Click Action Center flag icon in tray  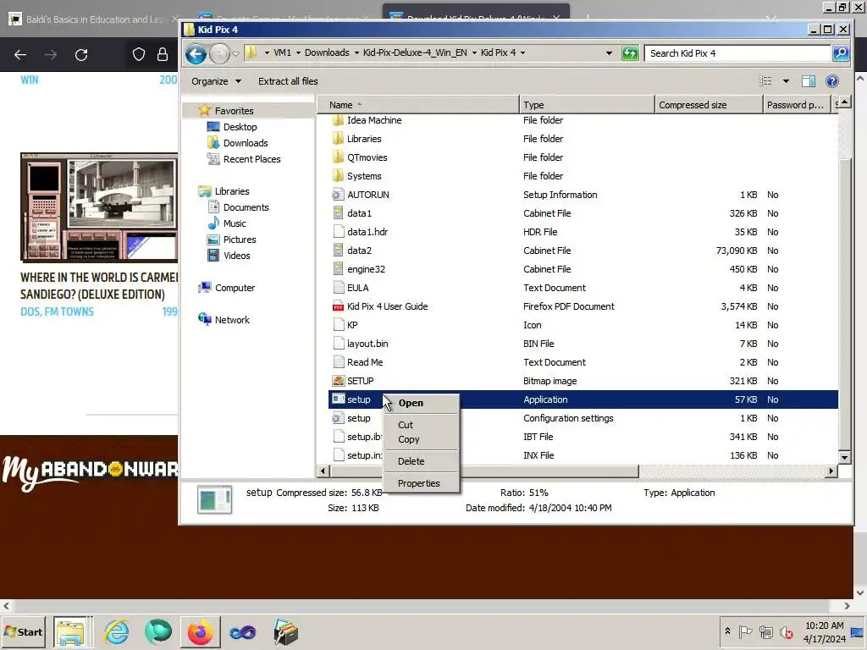pos(745,631)
